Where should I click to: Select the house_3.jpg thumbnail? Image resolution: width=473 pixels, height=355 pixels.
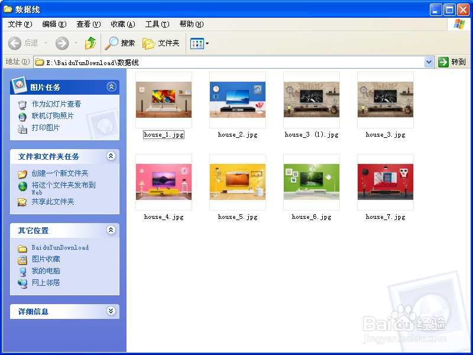coord(385,99)
